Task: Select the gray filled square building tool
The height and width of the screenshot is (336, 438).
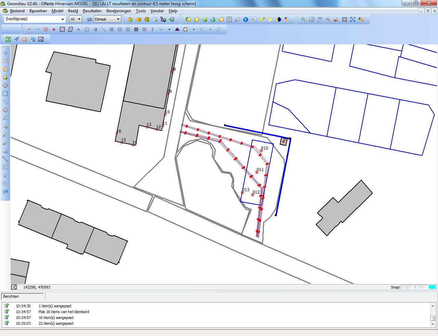Action: click(x=136, y=29)
